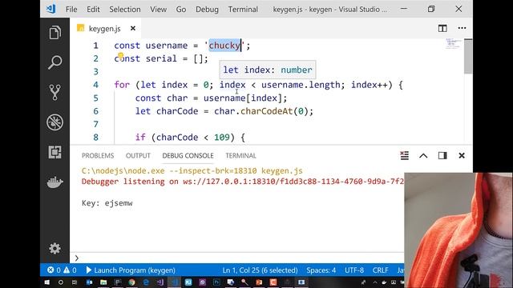513x288 pixels.
Task: Open the Extensions view
Action: [55, 152]
